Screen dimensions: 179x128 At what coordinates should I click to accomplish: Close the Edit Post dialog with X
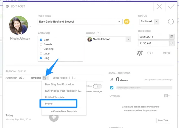coord(159,6)
